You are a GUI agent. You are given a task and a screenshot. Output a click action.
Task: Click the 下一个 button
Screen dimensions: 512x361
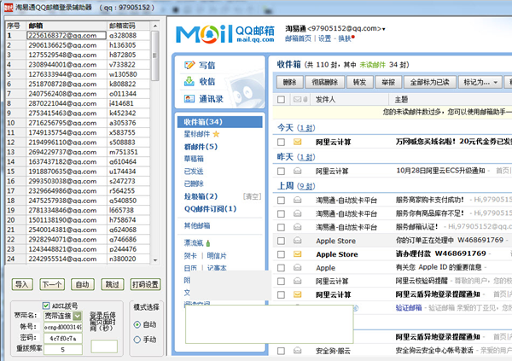pyautogui.click(x=52, y=284)
